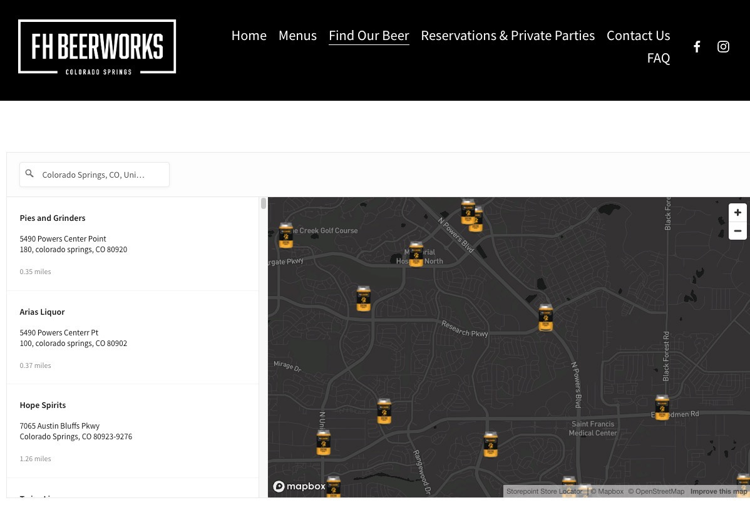
Task: Click the Mapbox logo
Action: point(299,487)
